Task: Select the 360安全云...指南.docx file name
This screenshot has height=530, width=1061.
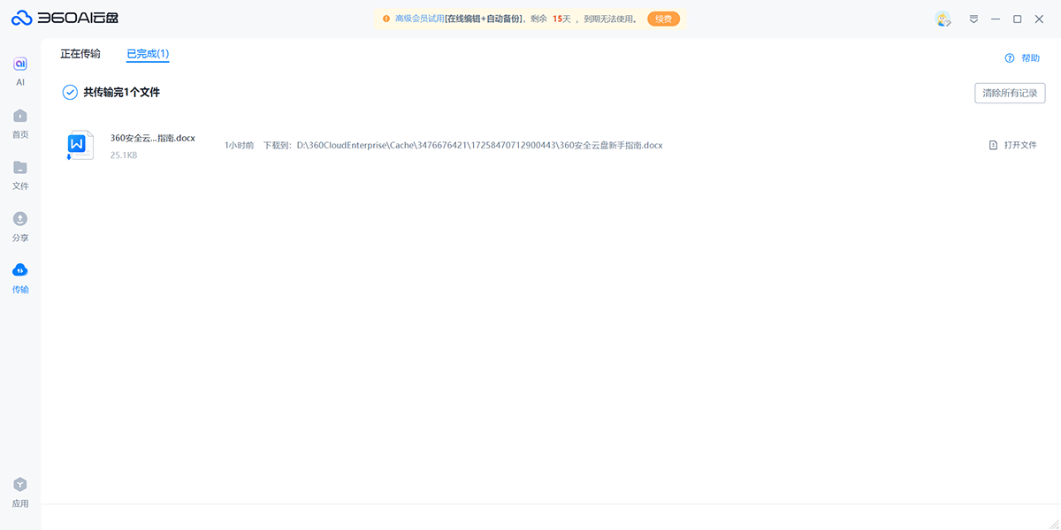Action: (152, 138)
